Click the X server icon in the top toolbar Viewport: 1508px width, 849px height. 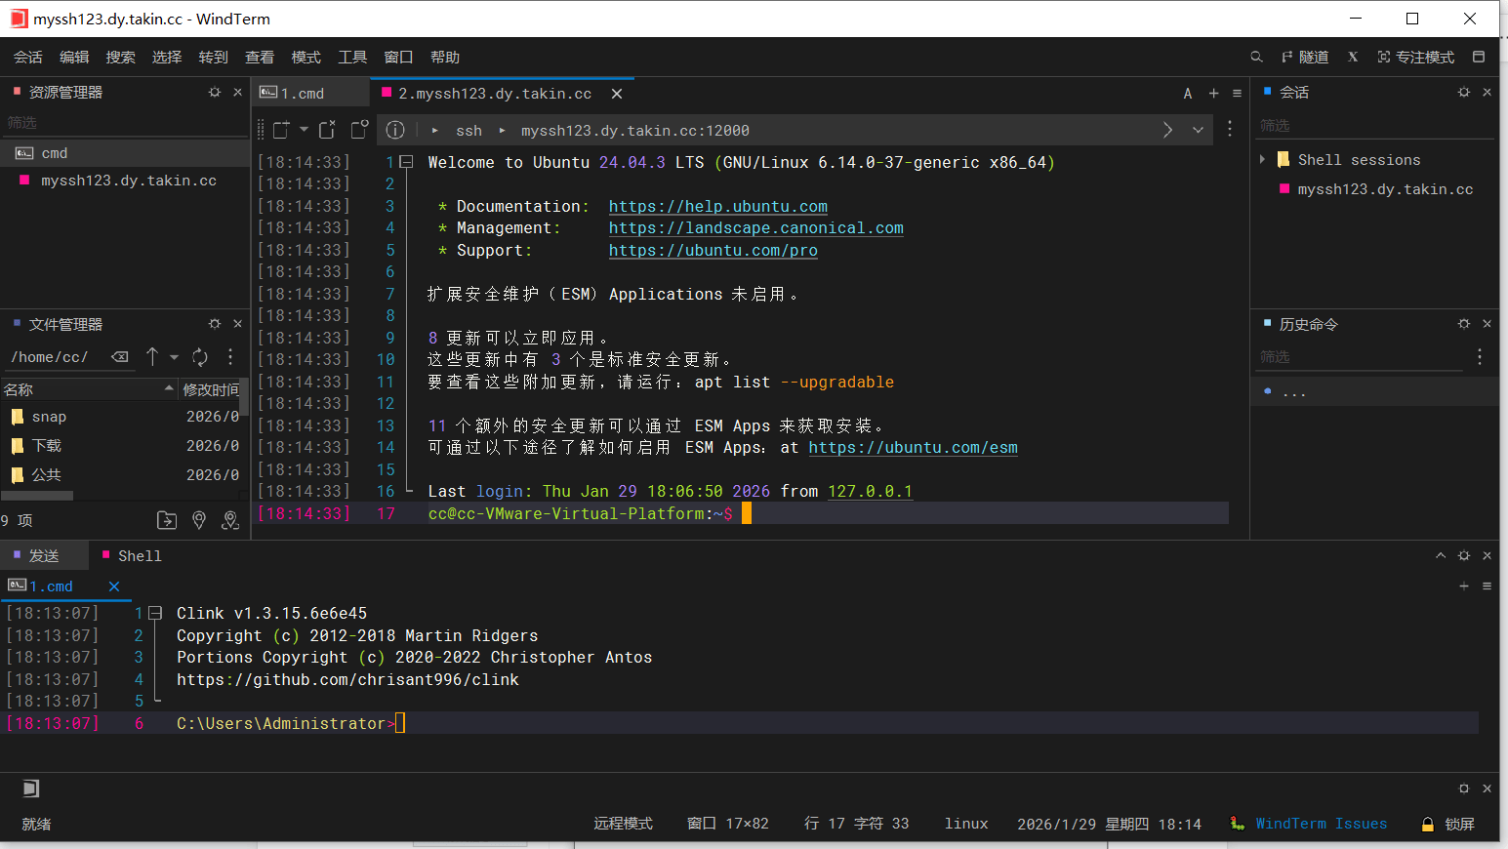1353,57
